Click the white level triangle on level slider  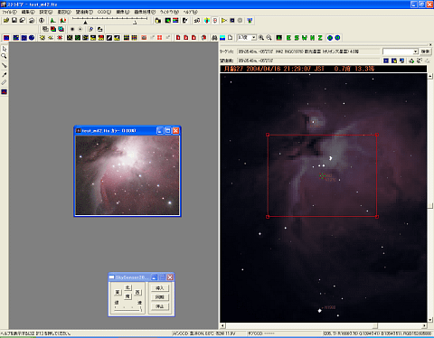click(135, 23)
